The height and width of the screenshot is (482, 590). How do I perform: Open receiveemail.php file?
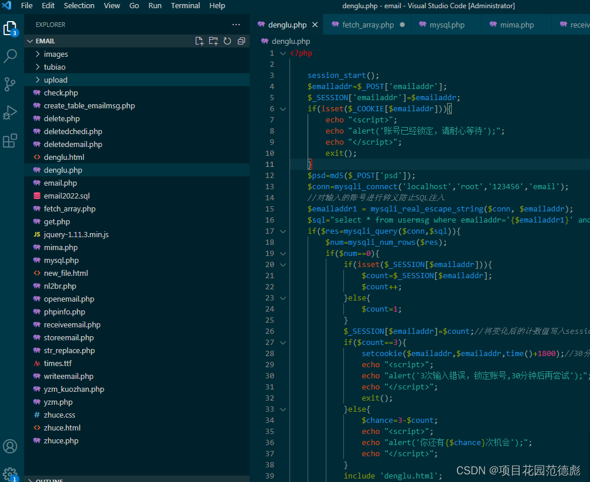click(137, 324)
